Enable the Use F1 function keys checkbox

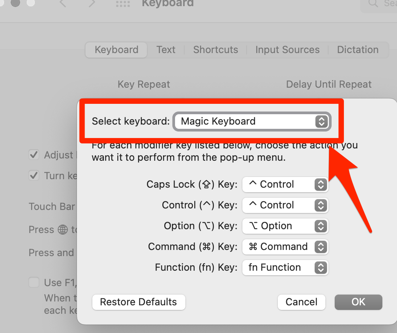(34, 282)
